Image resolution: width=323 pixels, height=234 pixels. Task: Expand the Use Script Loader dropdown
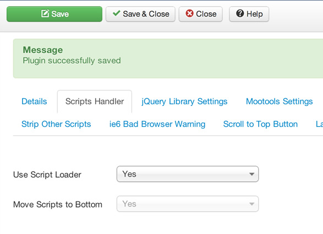pos(188,174)
